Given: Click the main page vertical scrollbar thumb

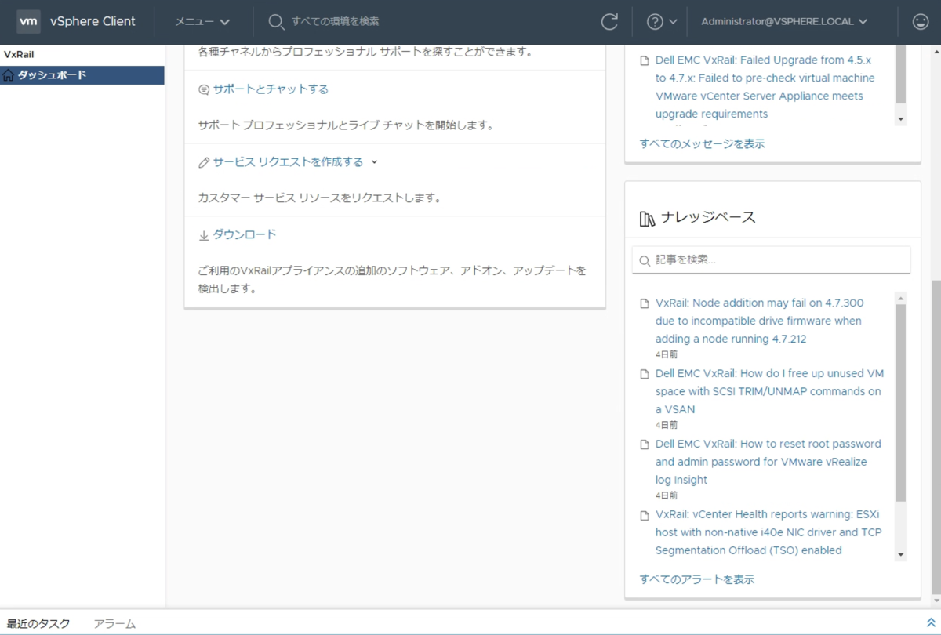Looking at the screenshot, I should point(936,439).
